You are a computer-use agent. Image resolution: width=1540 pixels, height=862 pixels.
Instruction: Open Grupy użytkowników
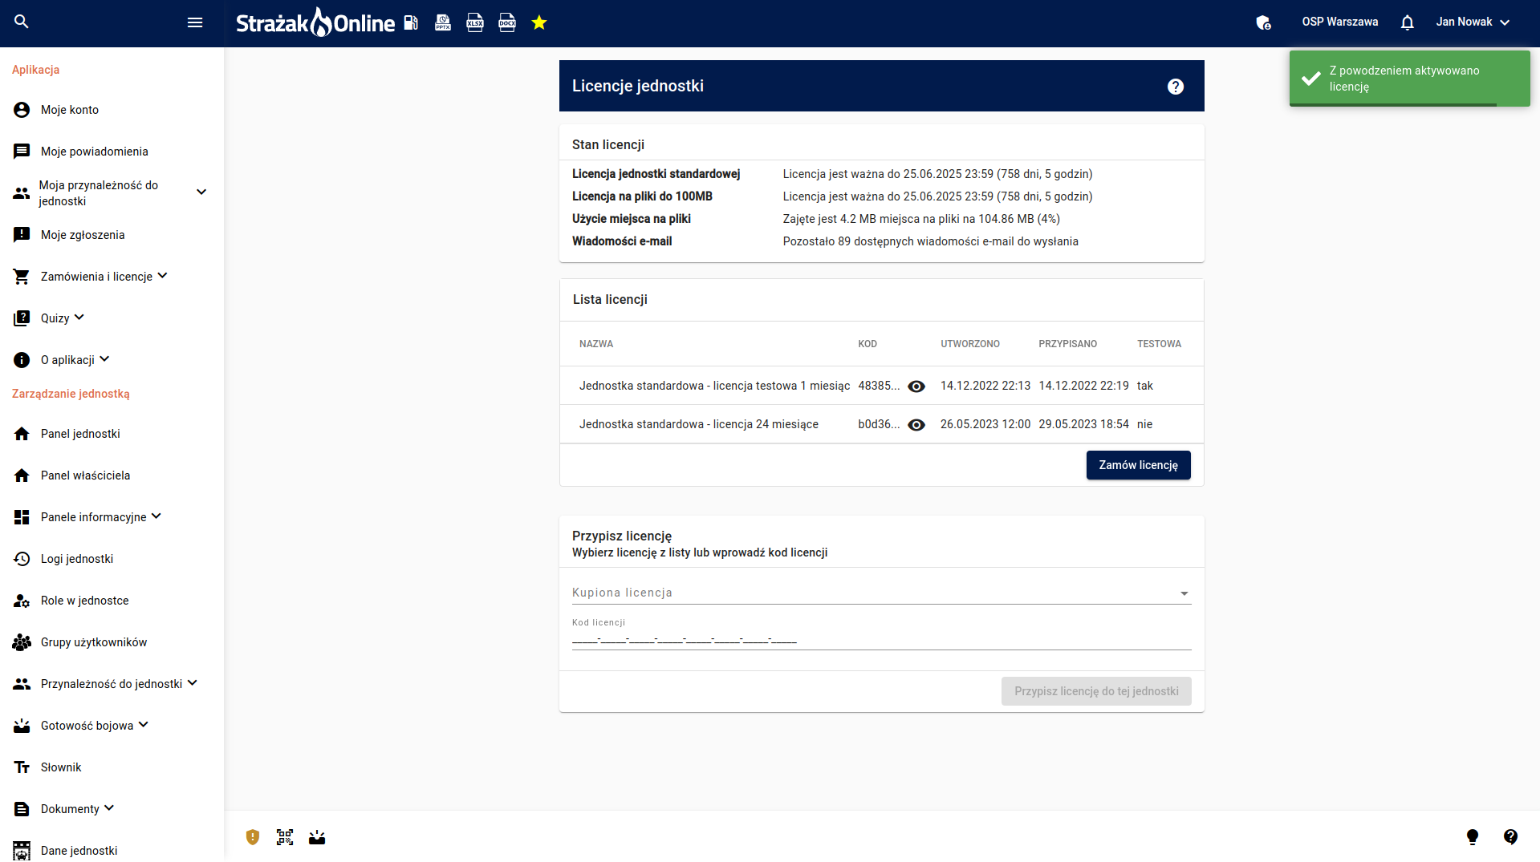coord(94,642)
